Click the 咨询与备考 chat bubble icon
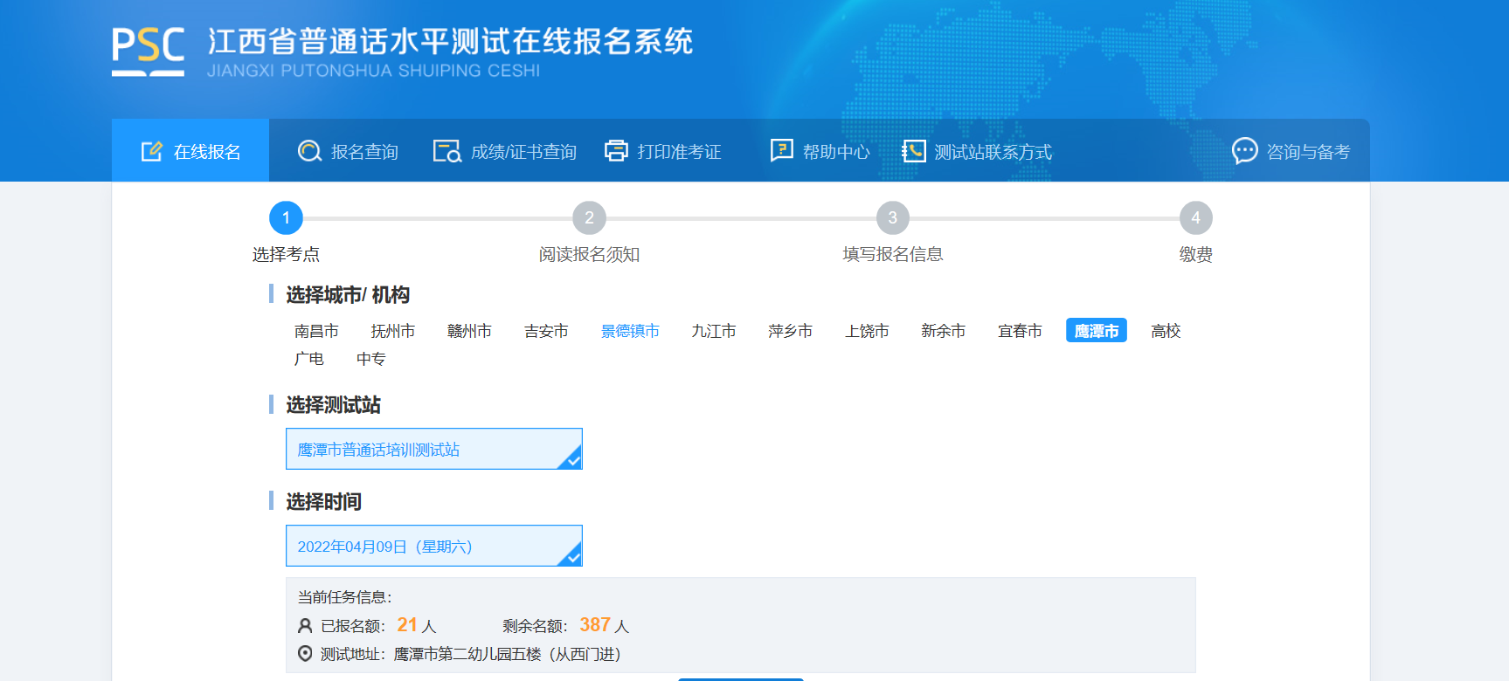This screenshot has height=681, width=1509. pyautogui.click(x=1244, y=151)
